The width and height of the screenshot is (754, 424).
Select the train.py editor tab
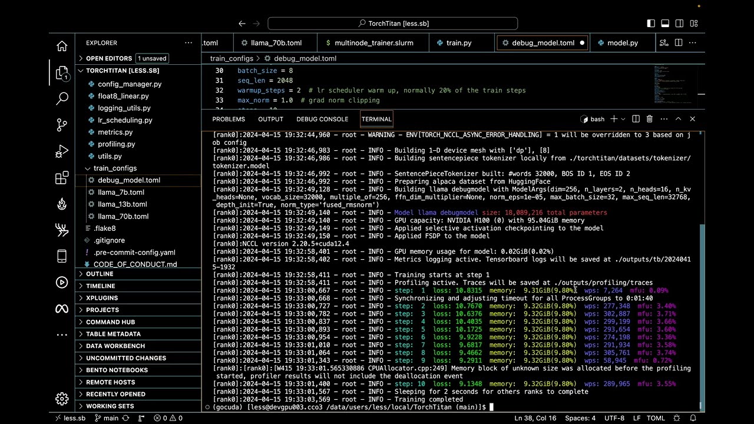458,43
